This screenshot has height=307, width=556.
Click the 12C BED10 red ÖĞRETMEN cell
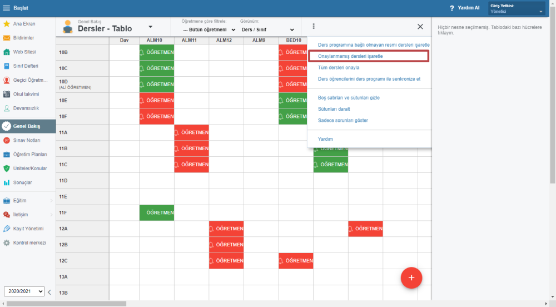coord(296,260)
